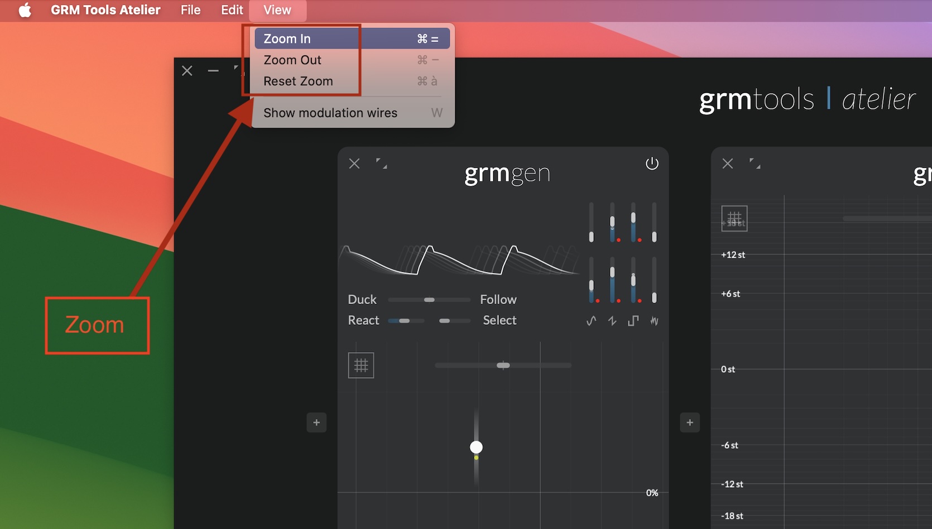Click the +6 st pitch label
The image size is (932, 529).
pyautogui.click(x=731, y=294)
